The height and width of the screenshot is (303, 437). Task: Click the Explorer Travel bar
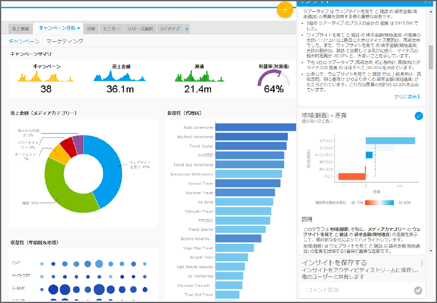pyautogui.click(x=245, y=193)
